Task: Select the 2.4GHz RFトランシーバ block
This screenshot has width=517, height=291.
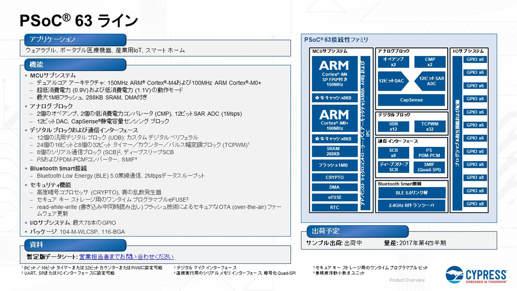Action: [x=411, y=206]
